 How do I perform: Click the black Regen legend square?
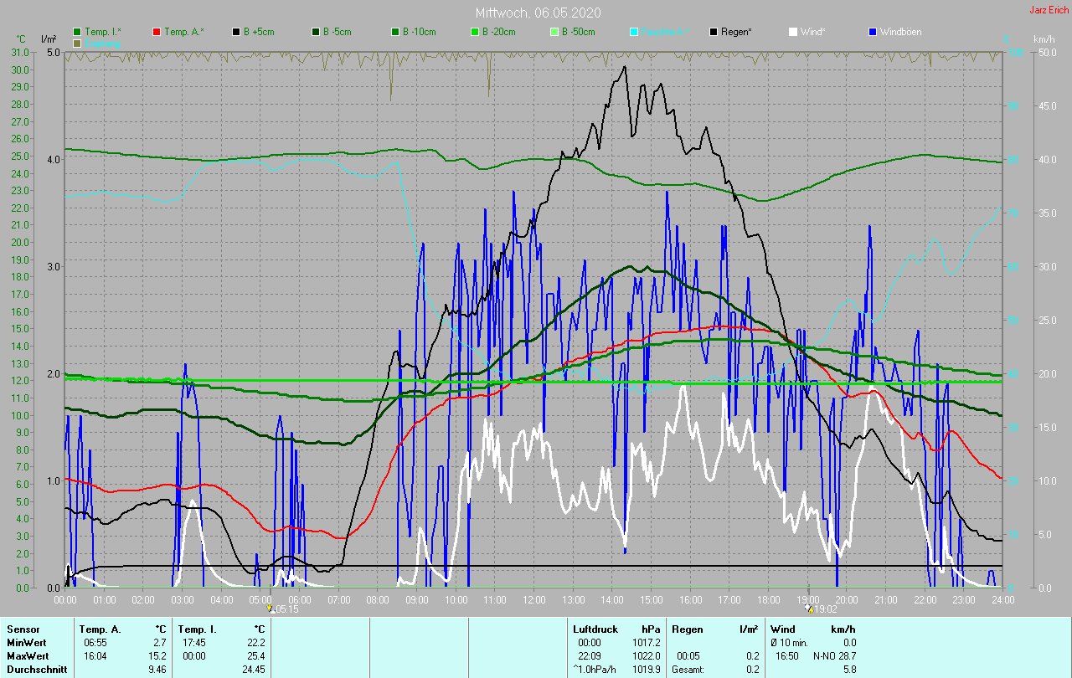pos(714,32)
